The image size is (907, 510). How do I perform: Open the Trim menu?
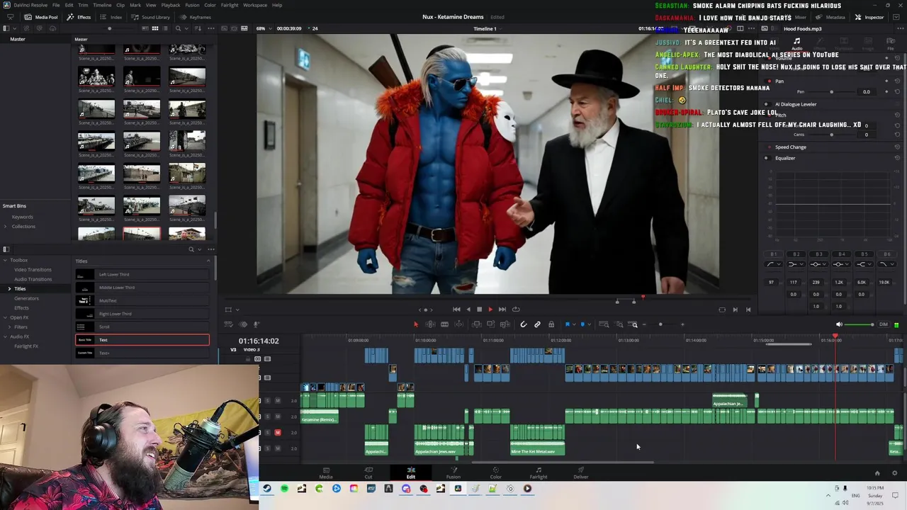coord(83,5)
